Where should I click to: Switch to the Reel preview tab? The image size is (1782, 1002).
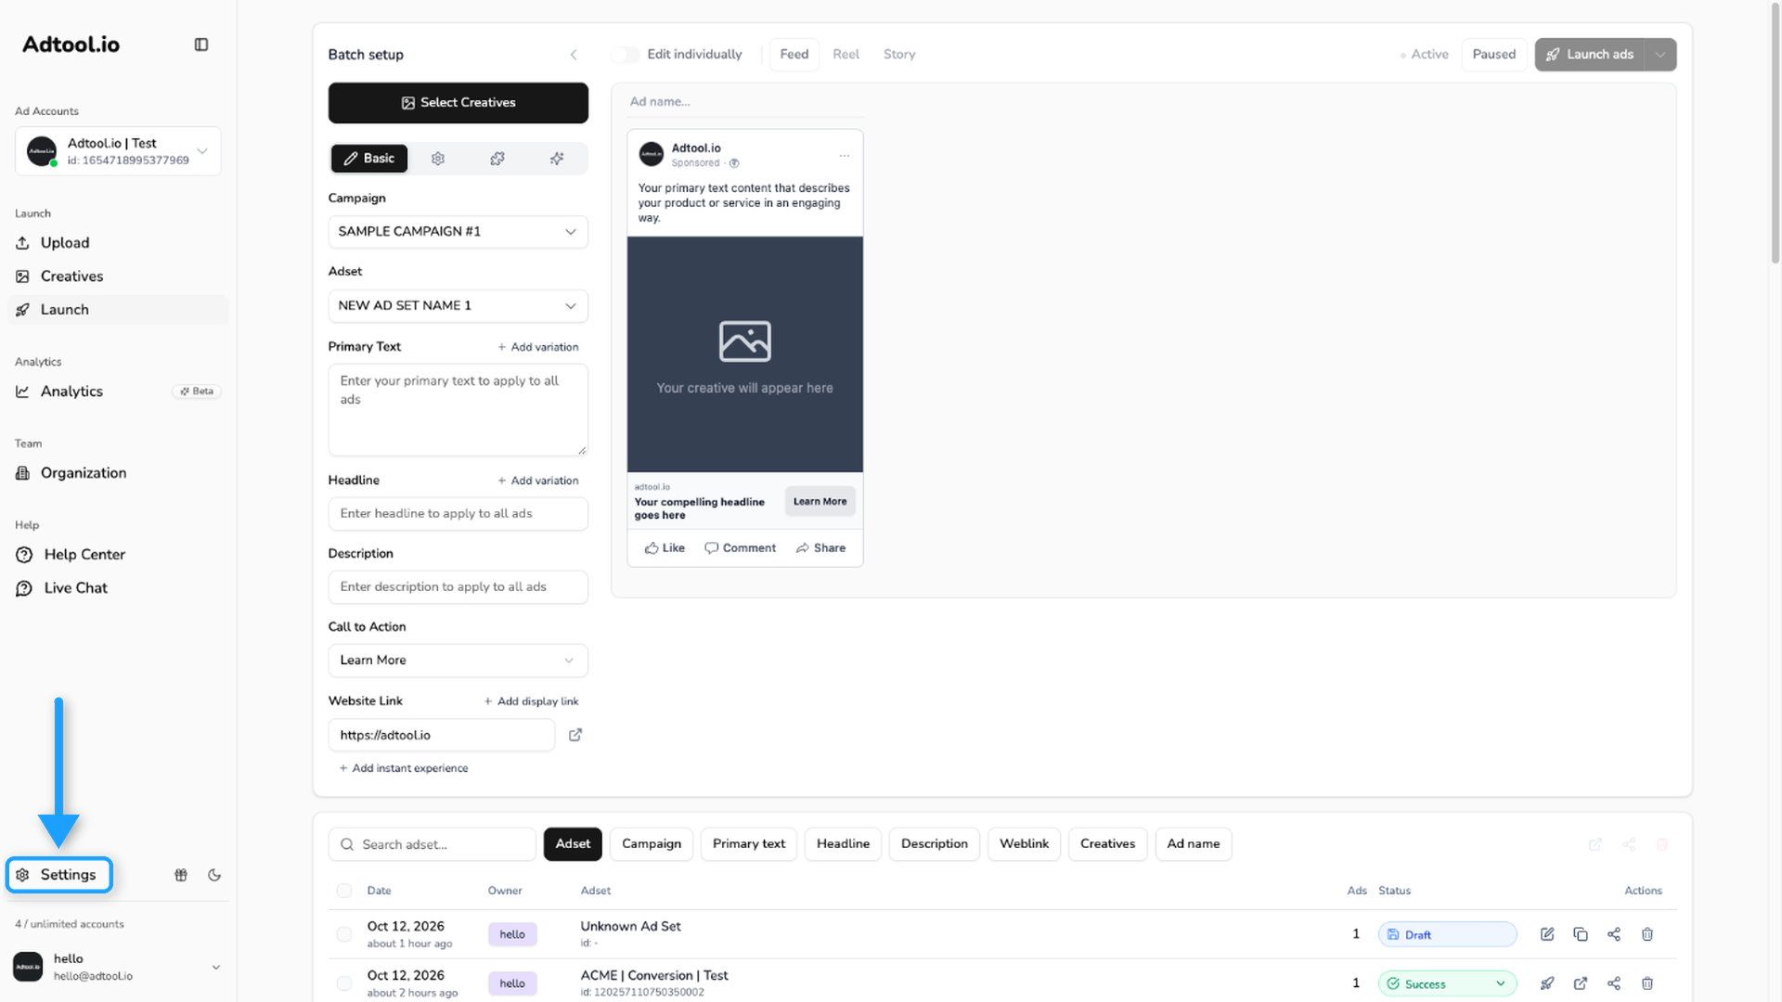(x=846, y=55)
